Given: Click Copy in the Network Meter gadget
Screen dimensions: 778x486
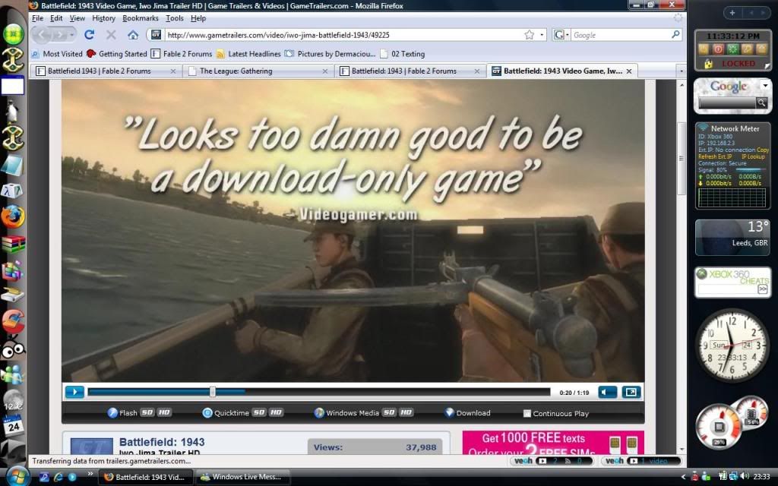Looking at the screenshot, I should (x=763, y=150).
